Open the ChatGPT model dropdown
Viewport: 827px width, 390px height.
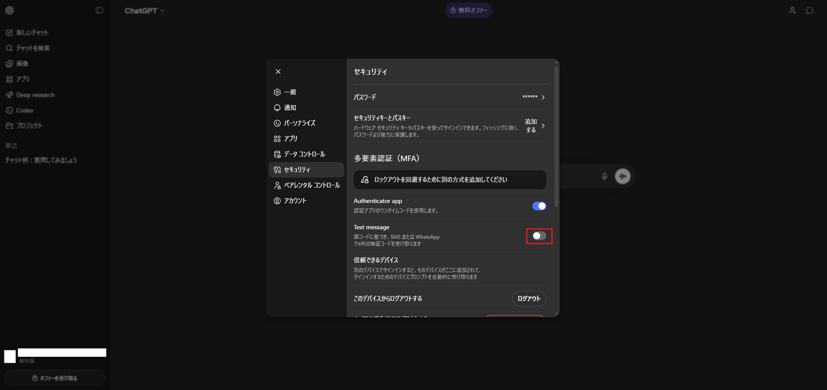pos(145,11)
